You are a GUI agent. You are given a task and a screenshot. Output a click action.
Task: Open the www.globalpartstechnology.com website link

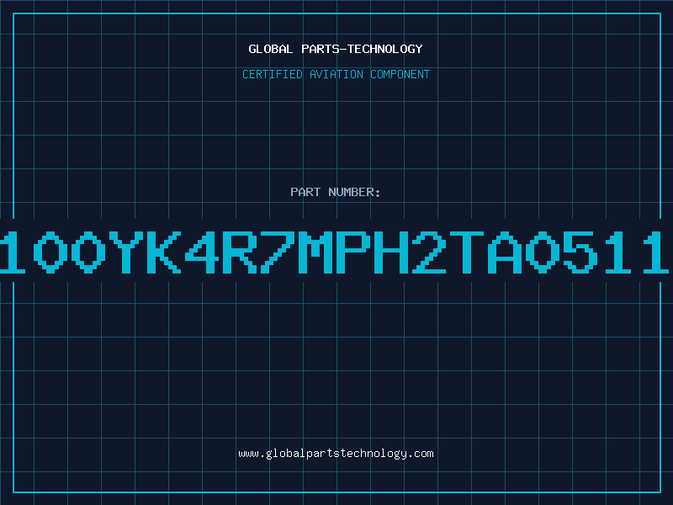click(x=336, y=454)
